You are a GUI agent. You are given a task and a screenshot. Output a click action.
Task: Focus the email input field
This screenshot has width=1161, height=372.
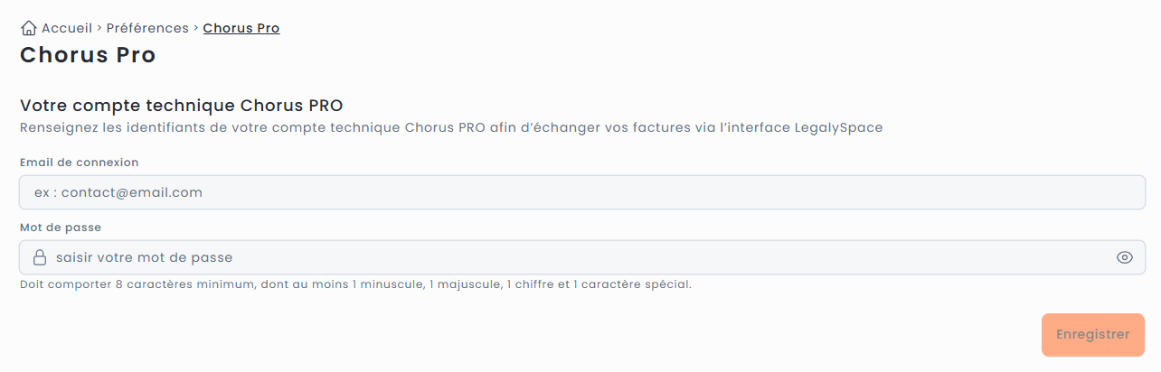click(579, 192)
